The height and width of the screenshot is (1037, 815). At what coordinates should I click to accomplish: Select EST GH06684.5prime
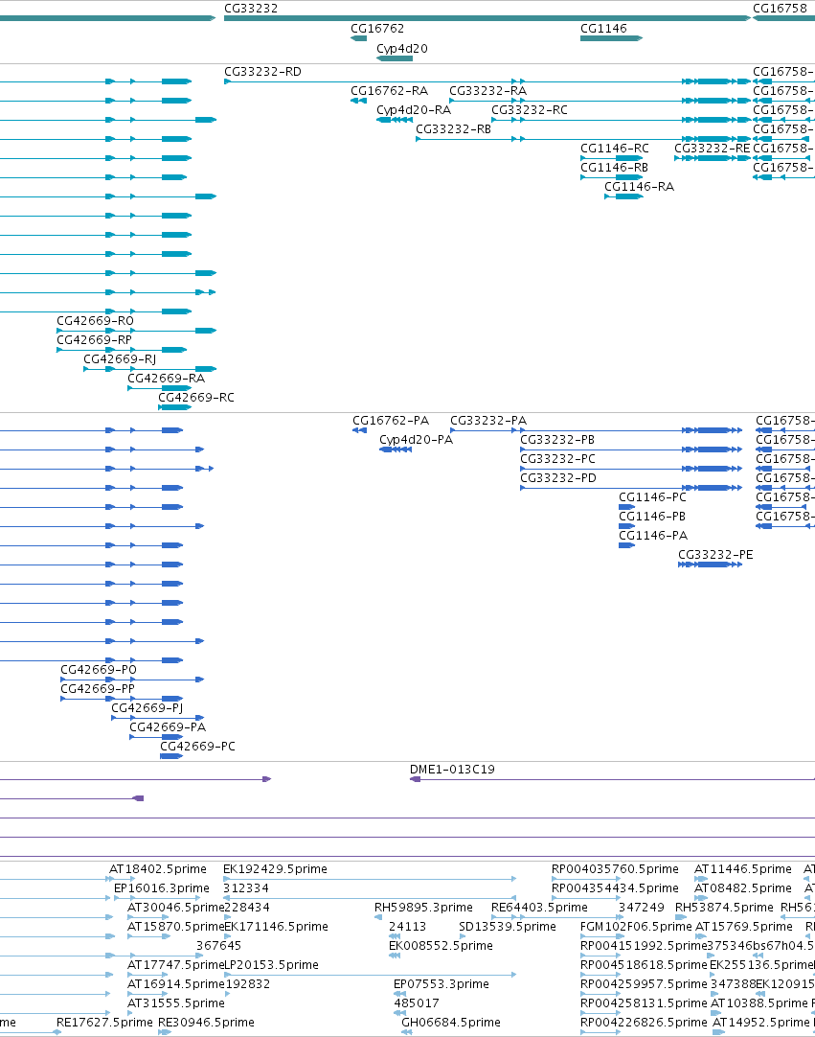tap(406, 1032)
